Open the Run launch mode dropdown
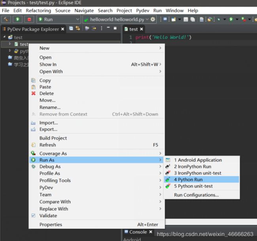 (59, 19)
